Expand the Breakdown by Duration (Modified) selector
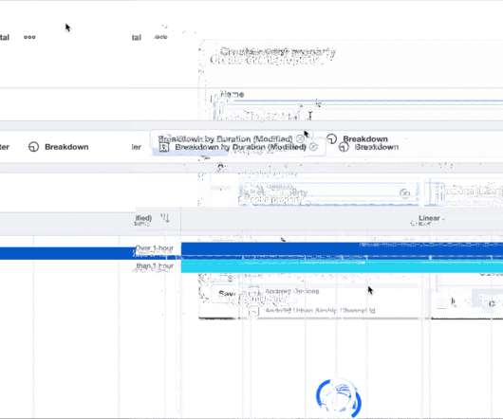This screenshot has height=419, width=503. (x=238, y=147)
